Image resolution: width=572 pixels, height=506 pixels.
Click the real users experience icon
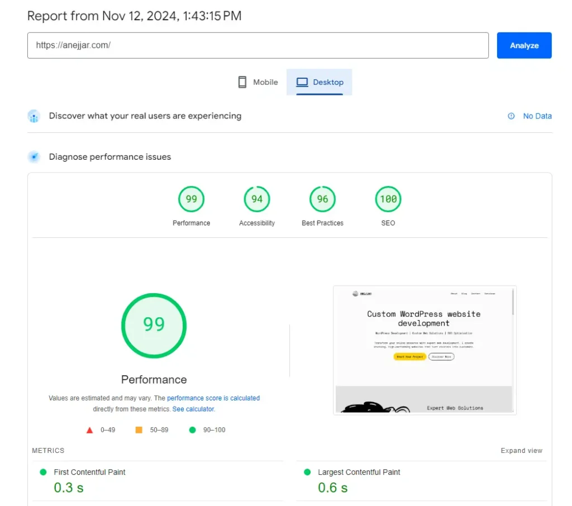[x=34, y=116]
